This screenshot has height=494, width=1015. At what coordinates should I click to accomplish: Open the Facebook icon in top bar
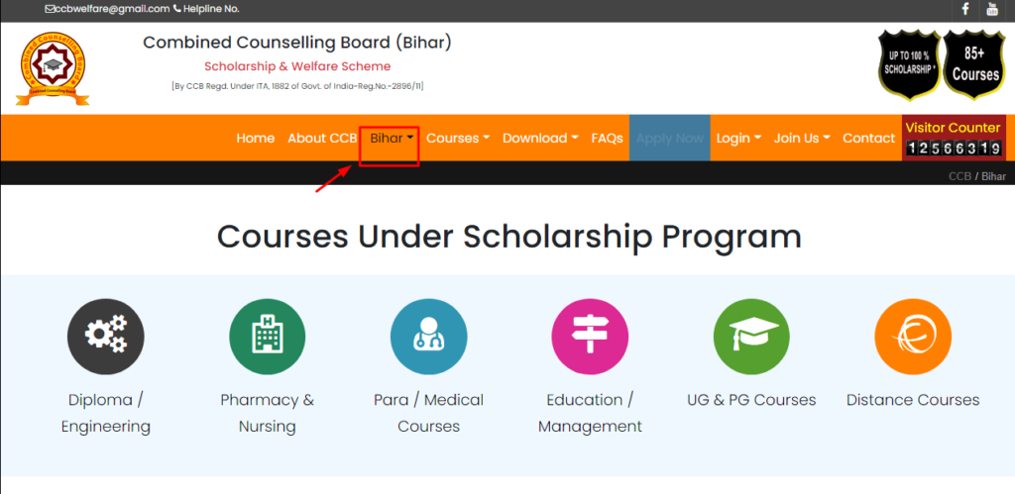(x=965, y=9)
